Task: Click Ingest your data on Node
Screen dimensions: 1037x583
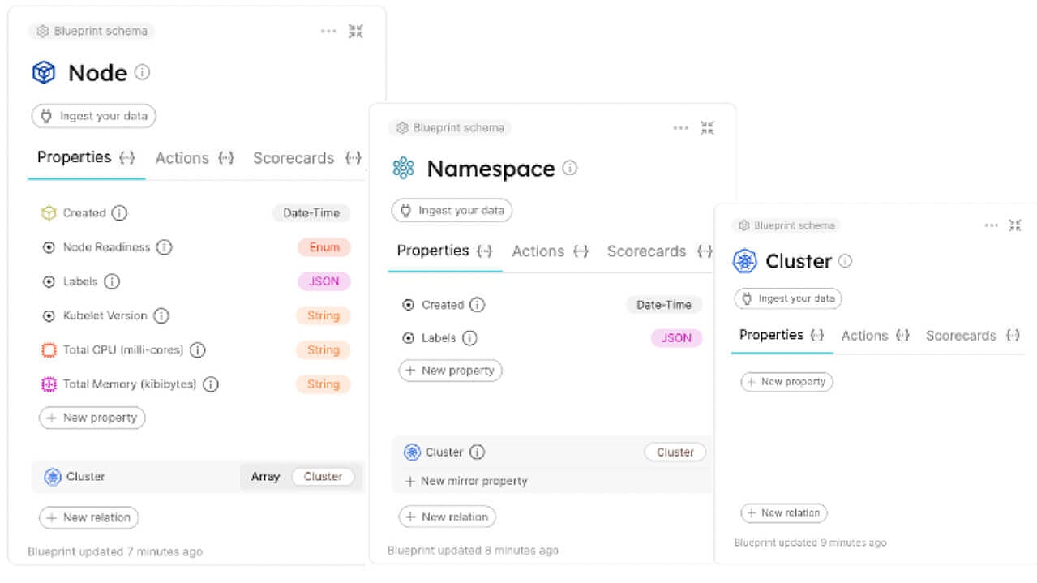Action: 94,116
